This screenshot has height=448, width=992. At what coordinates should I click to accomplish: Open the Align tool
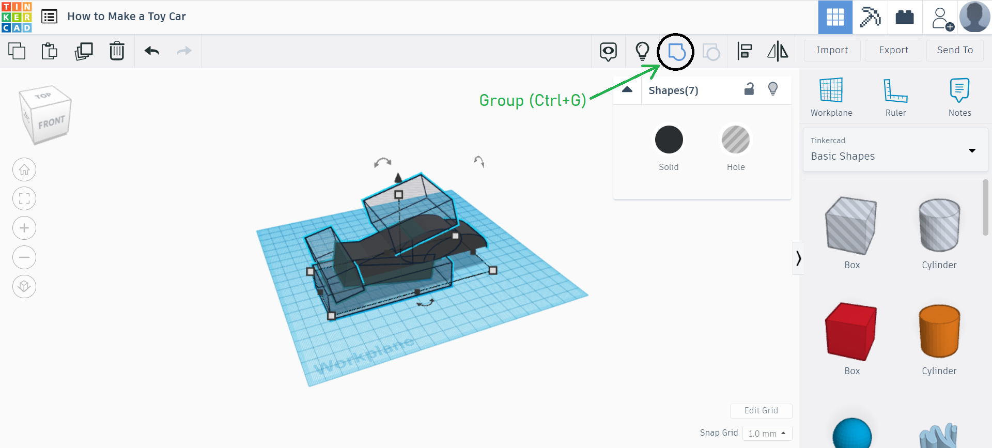[745, 51]
